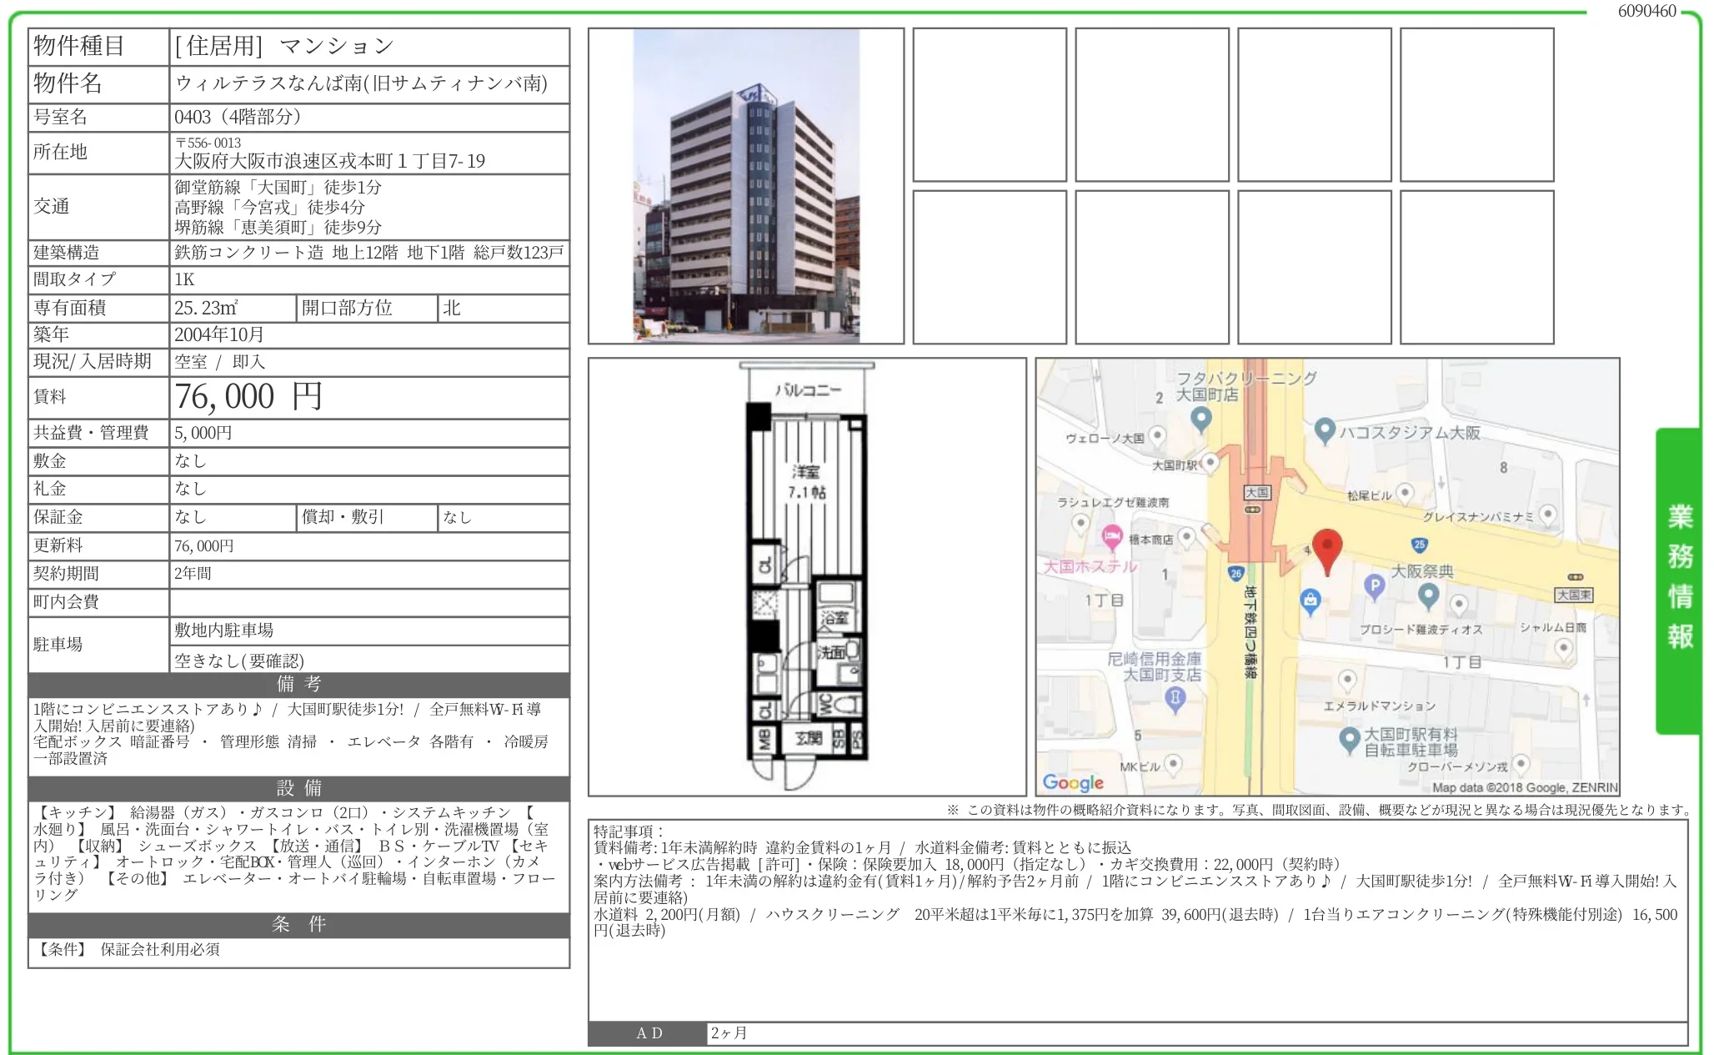This screenshot has width=1714, height=1055.
Task: Select the フタバクリーニング大国町店 pin
Action: pyautogui.click(x=1200, y=418)
